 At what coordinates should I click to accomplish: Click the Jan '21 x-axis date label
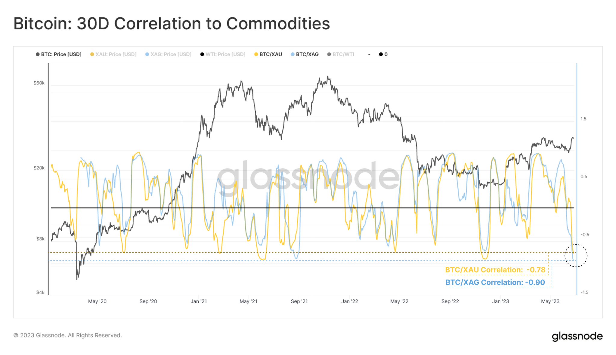pyautogui.click(x=199, y=301)
